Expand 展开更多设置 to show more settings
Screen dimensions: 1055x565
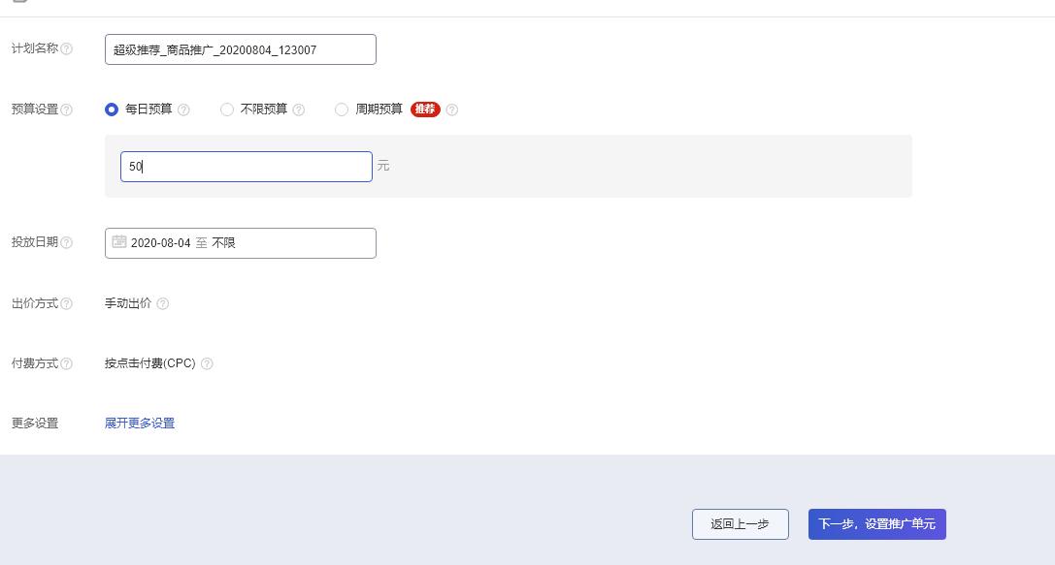138,423
